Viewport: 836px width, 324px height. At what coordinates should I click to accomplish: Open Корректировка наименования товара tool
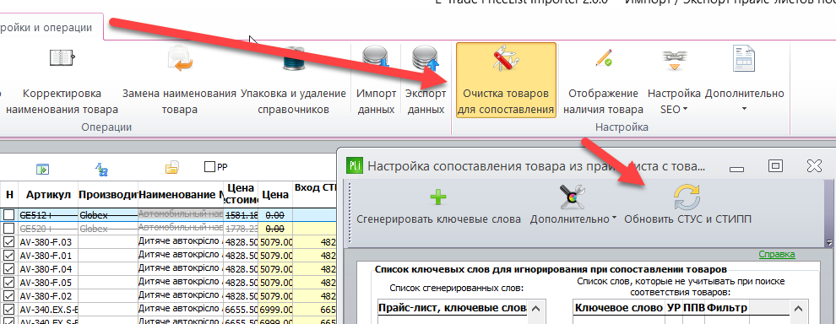click(x=62, y=81)
